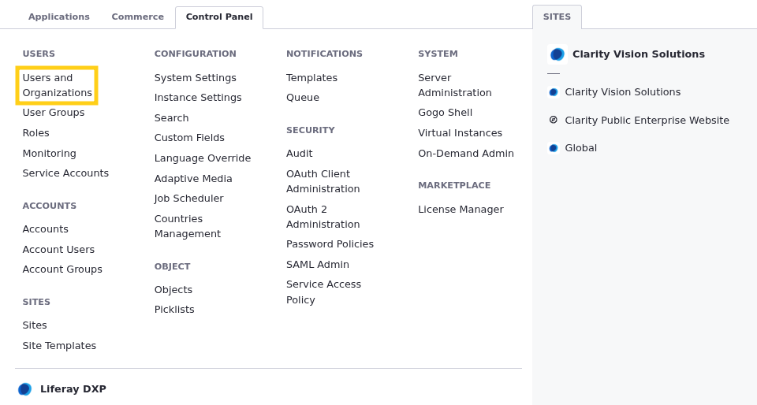
Task: Go to OAuth 2 Administration
Action: point(323,217)
